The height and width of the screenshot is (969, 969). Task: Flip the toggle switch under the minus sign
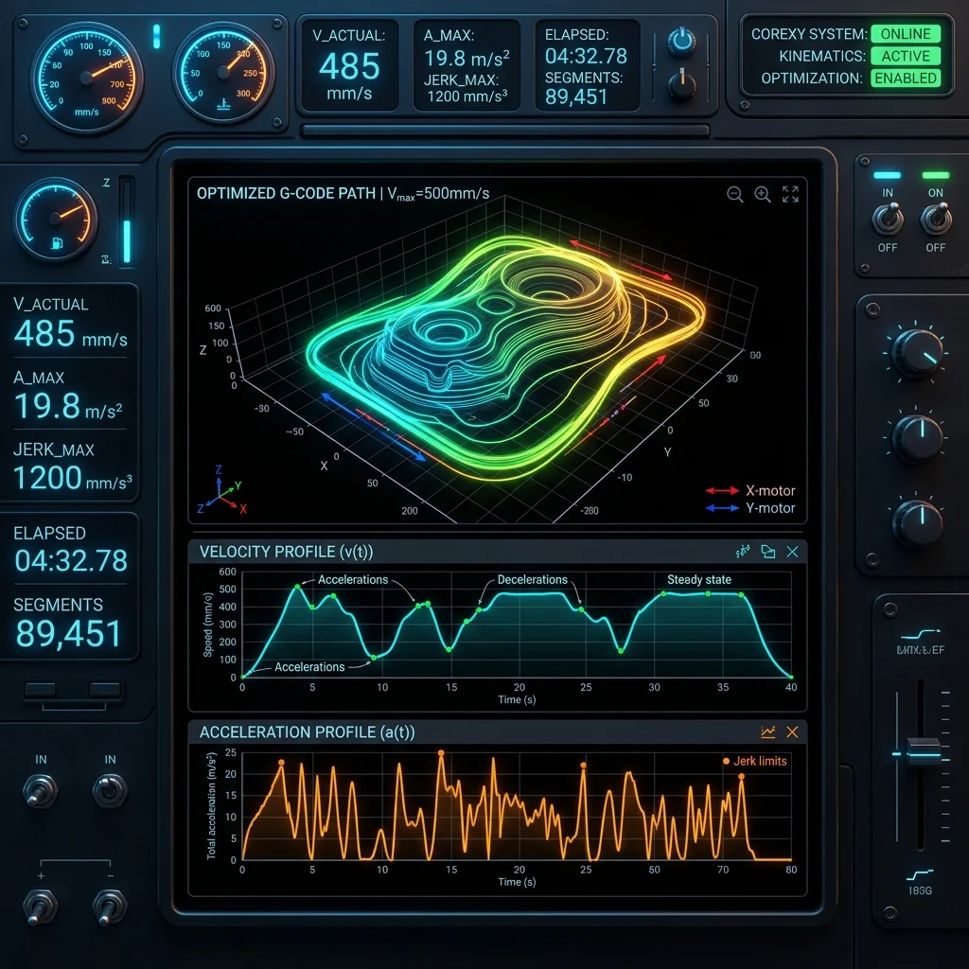(x=110, y=906)
